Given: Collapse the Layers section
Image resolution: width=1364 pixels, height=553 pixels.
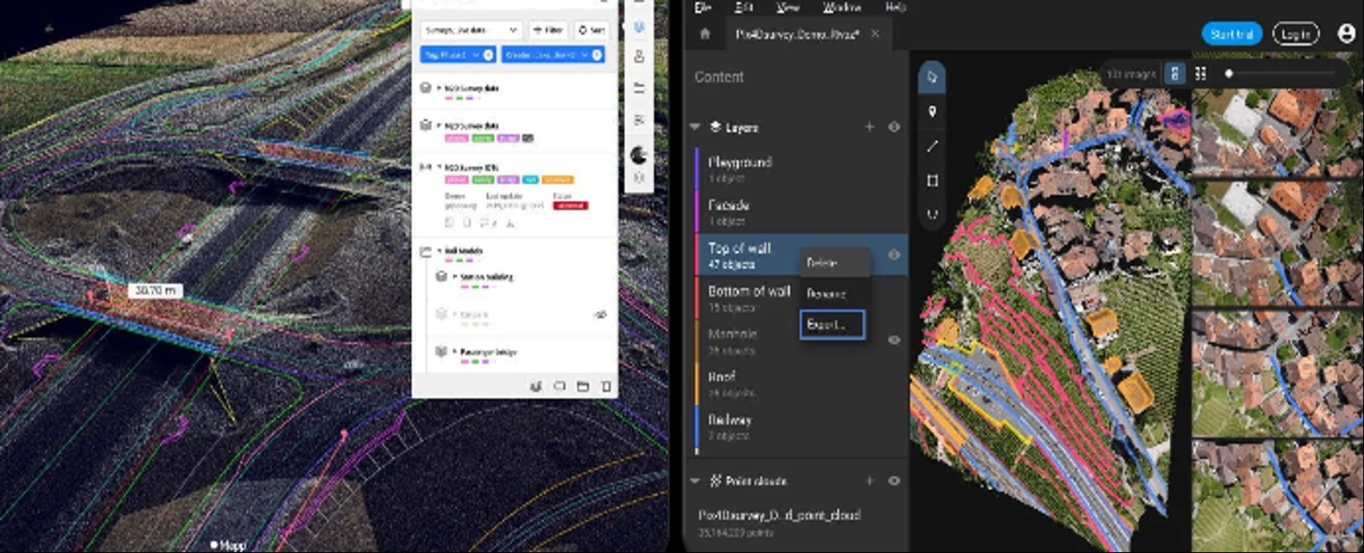Looking at the screenshot, I should pyautogui.click(x=695, y=127).
